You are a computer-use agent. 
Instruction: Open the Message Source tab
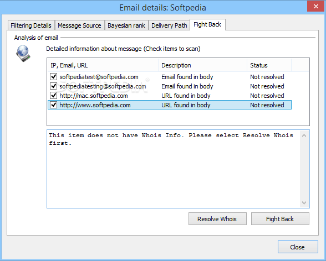pyautogui.click(x=79, y=25)
